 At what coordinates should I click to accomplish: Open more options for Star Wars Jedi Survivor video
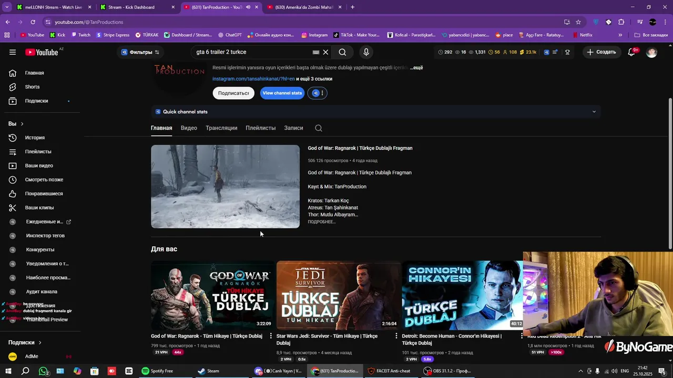pyautogui.click(x=396, y=336)
